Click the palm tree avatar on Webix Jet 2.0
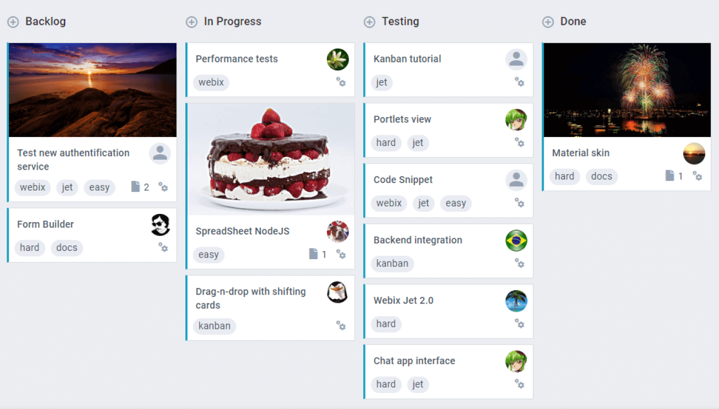 [516, 301]
